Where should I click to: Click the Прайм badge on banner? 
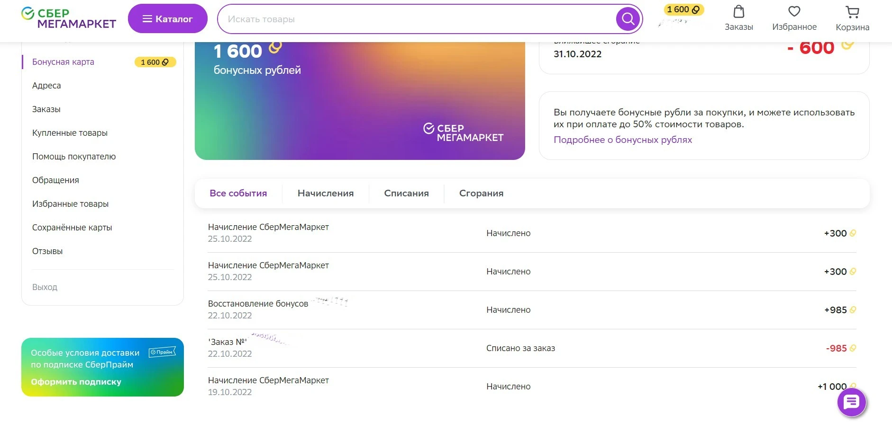[x=162, y=352]
